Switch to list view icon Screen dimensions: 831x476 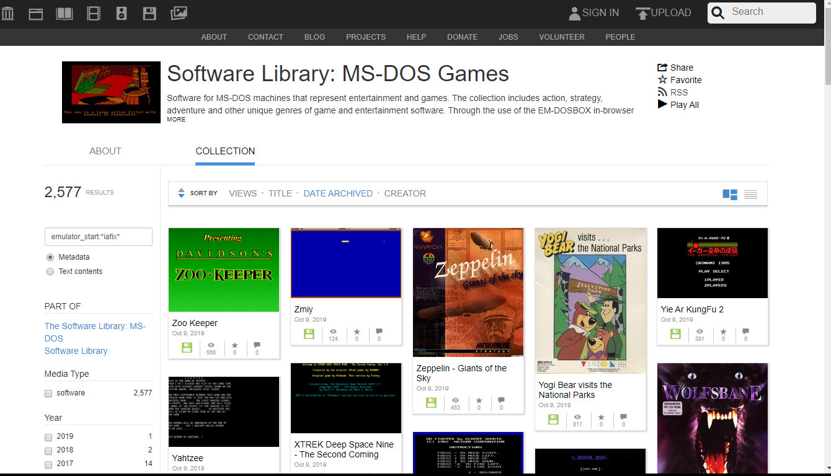point(750,195)
